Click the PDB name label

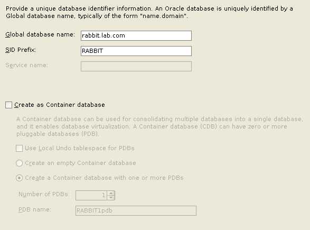pos(35,209)
